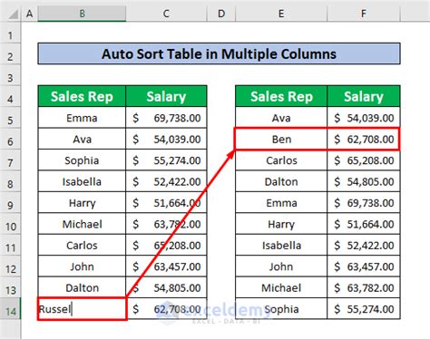Select column E header
Viewport: 430px width, 339px height.
pos(281,14)
